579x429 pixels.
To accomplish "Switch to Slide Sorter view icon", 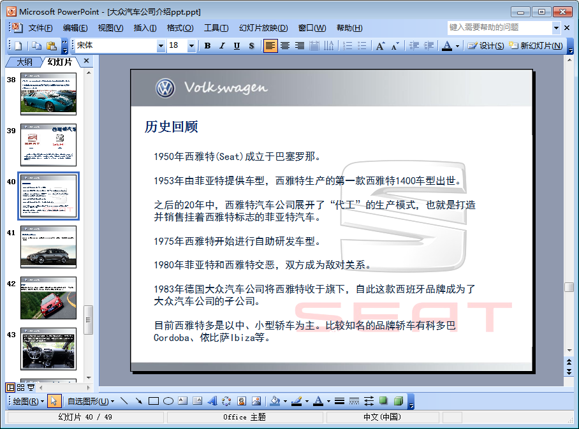I will [20, 388].
